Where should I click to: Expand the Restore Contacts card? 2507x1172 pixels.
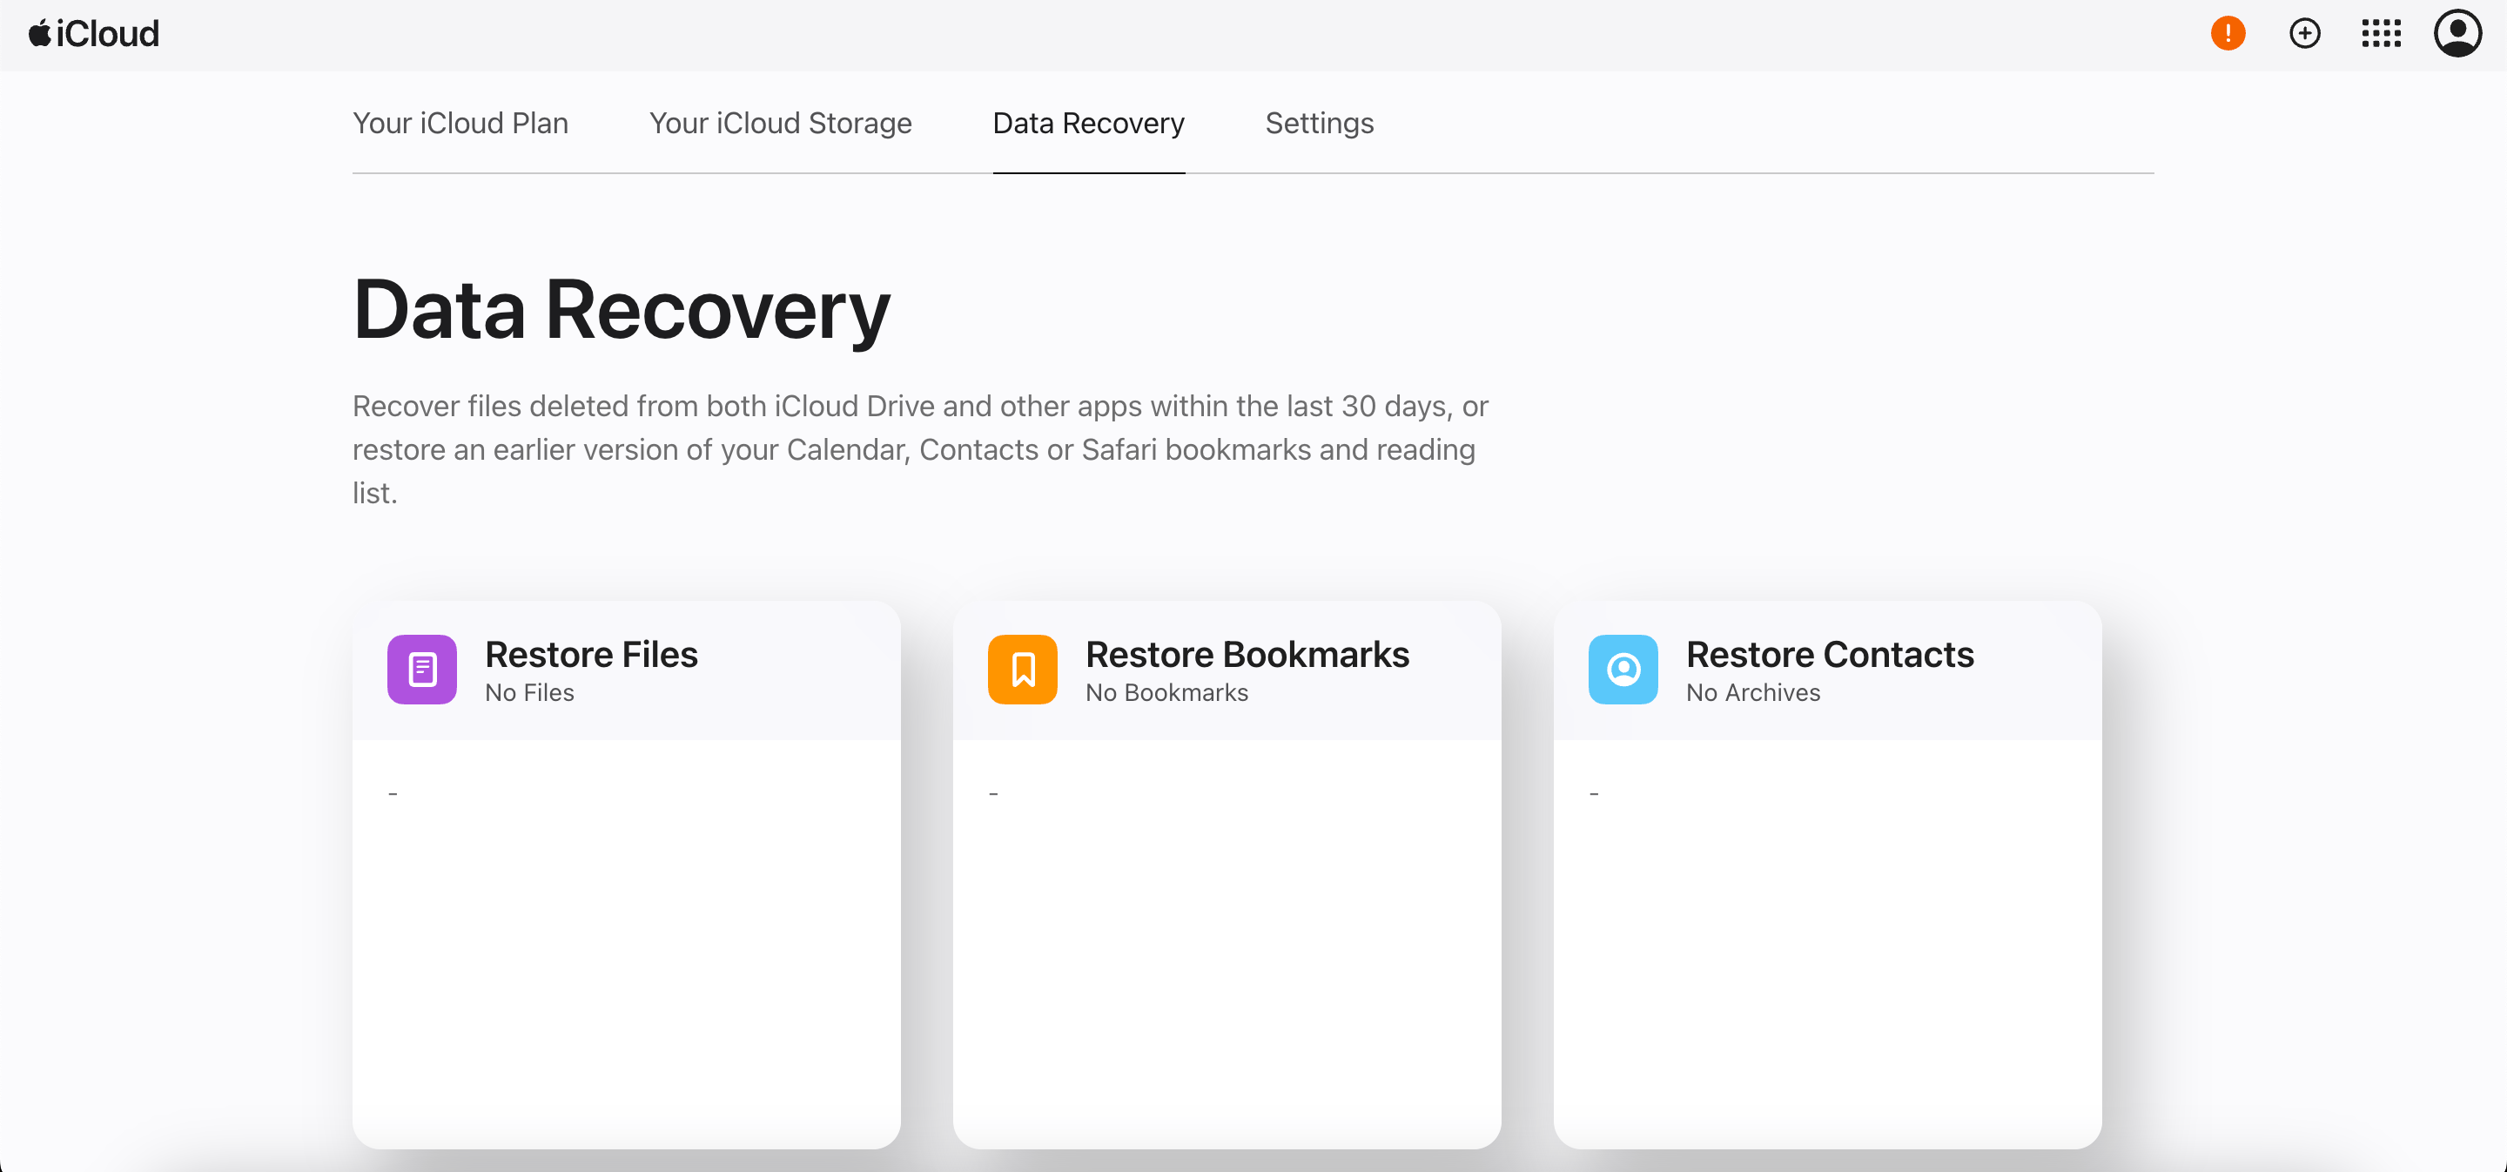tap(1827, 669)
